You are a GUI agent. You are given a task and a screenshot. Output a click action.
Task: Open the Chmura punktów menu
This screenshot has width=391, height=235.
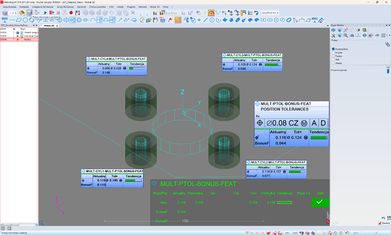click(x=98, y=7)
